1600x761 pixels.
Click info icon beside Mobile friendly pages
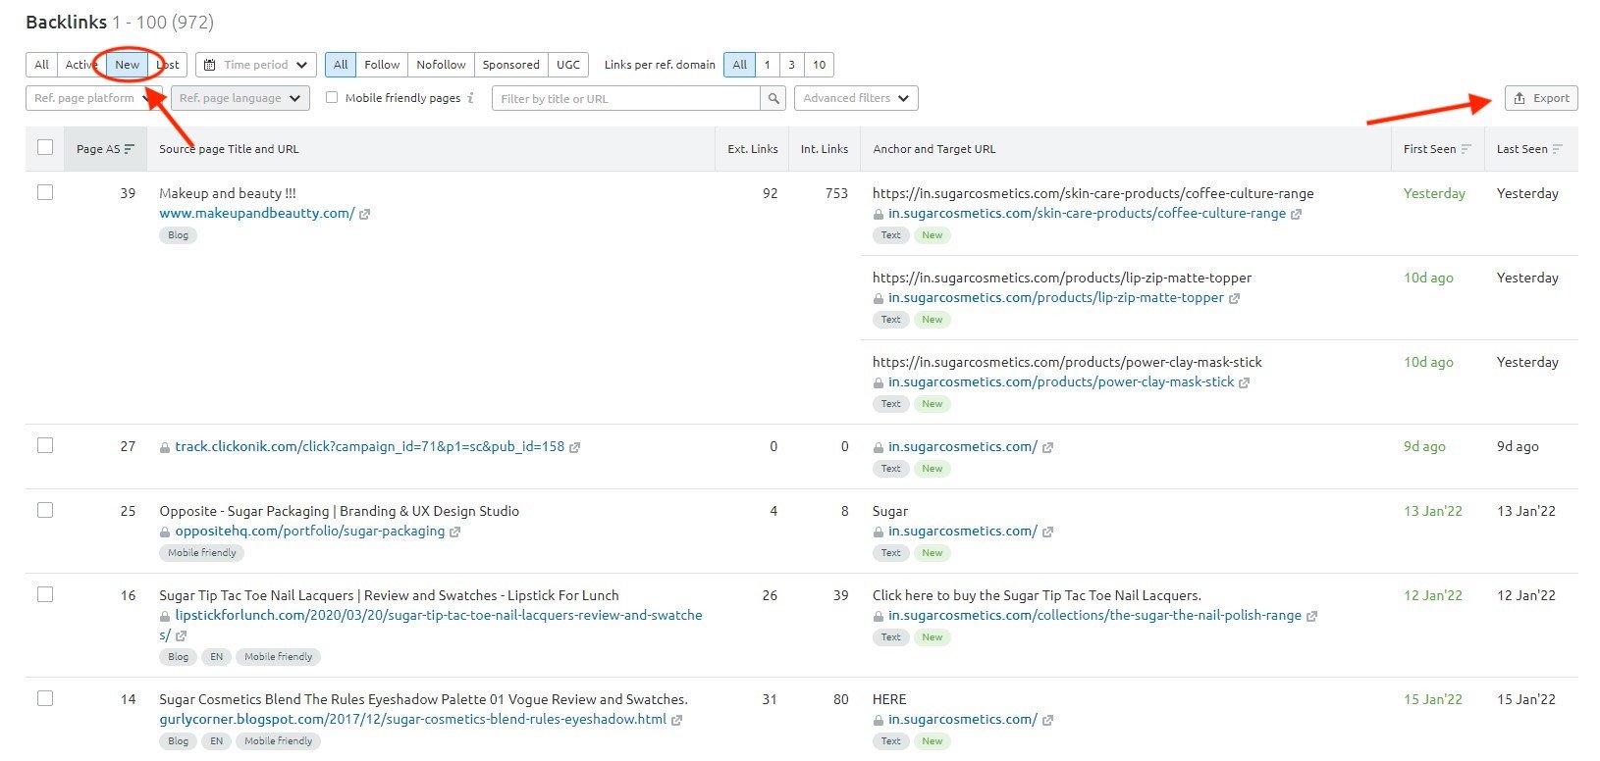pos(470,98)
